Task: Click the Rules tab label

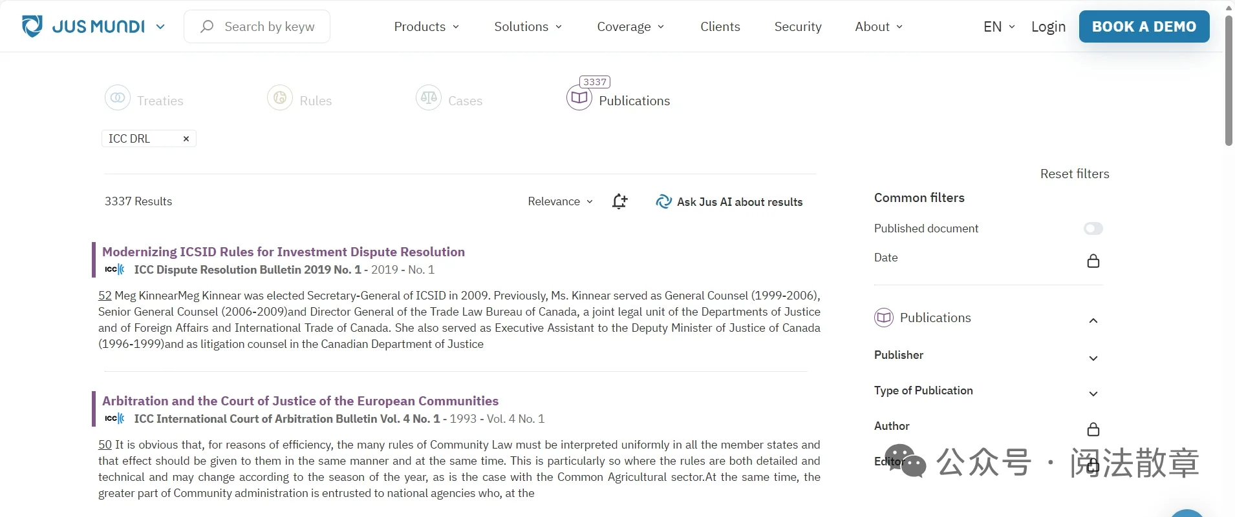Action: 316,101
